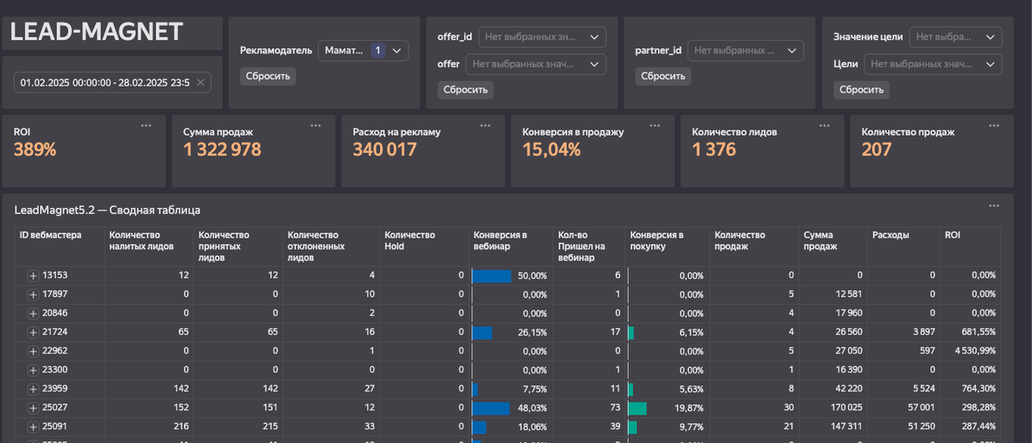Viewport: 1032px width, 443px height.
Task: Open the Цели dropdown
Action: [933, 64]
